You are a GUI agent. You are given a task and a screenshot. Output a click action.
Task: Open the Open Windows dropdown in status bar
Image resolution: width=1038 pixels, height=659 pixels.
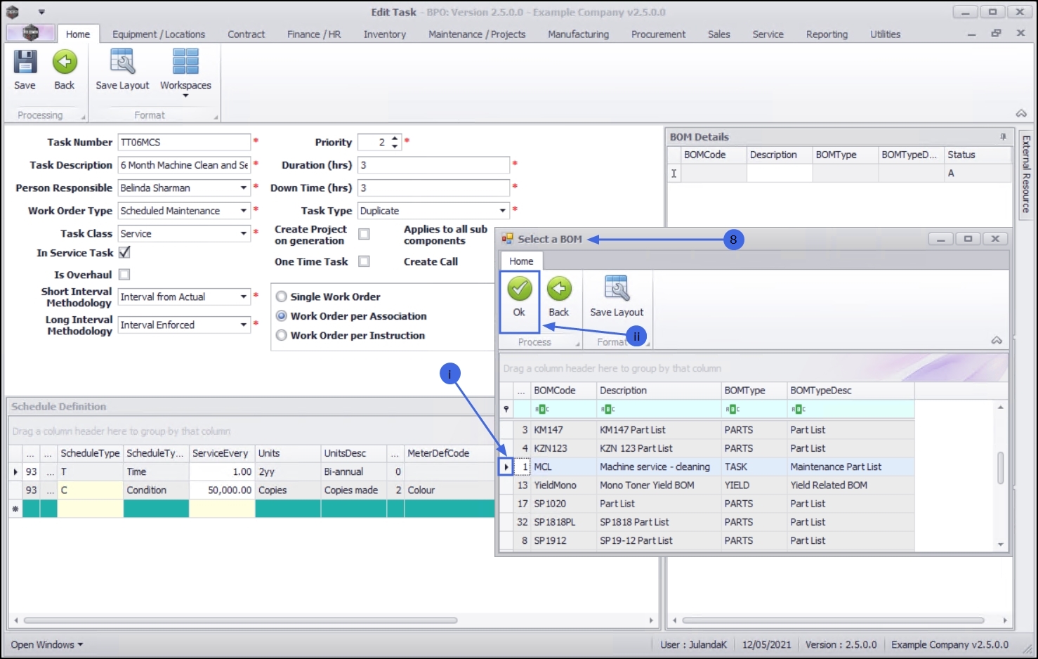point(47,644)
